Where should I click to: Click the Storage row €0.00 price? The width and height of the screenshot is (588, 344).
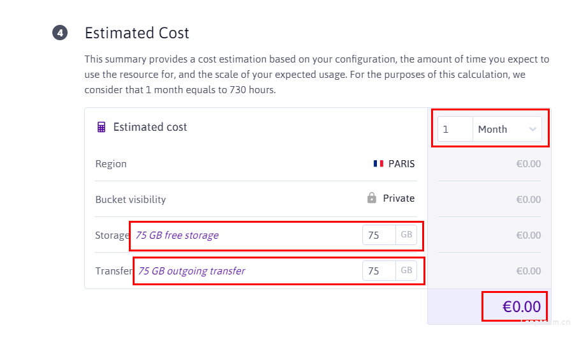529,236
